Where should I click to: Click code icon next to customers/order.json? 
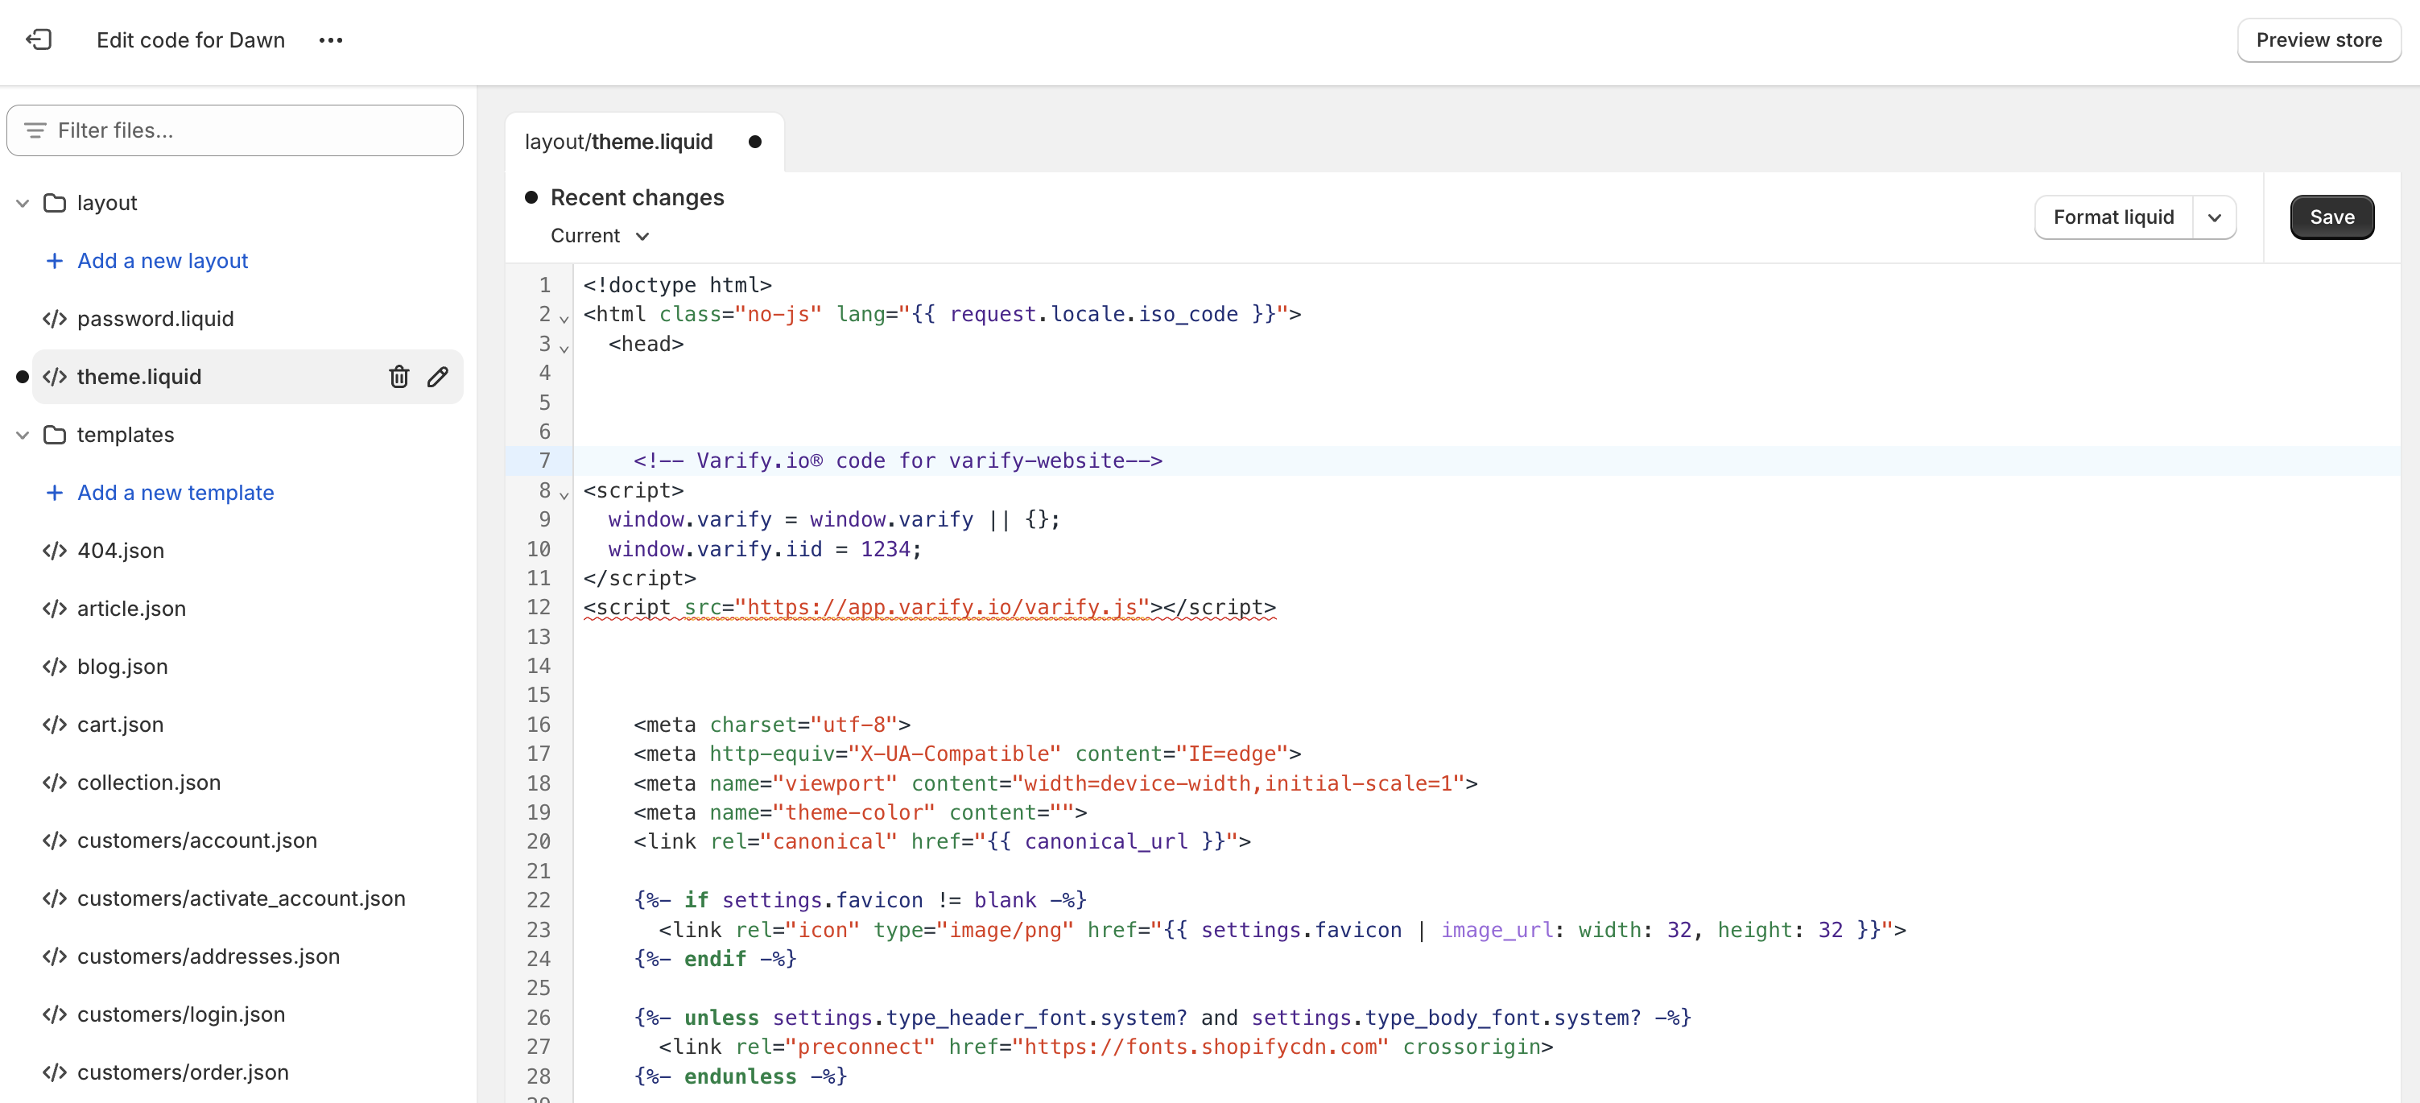point(55,1073)
